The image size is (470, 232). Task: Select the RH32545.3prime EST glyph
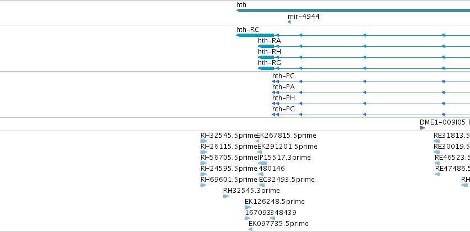pyautogui.click(x=226, y=196)
